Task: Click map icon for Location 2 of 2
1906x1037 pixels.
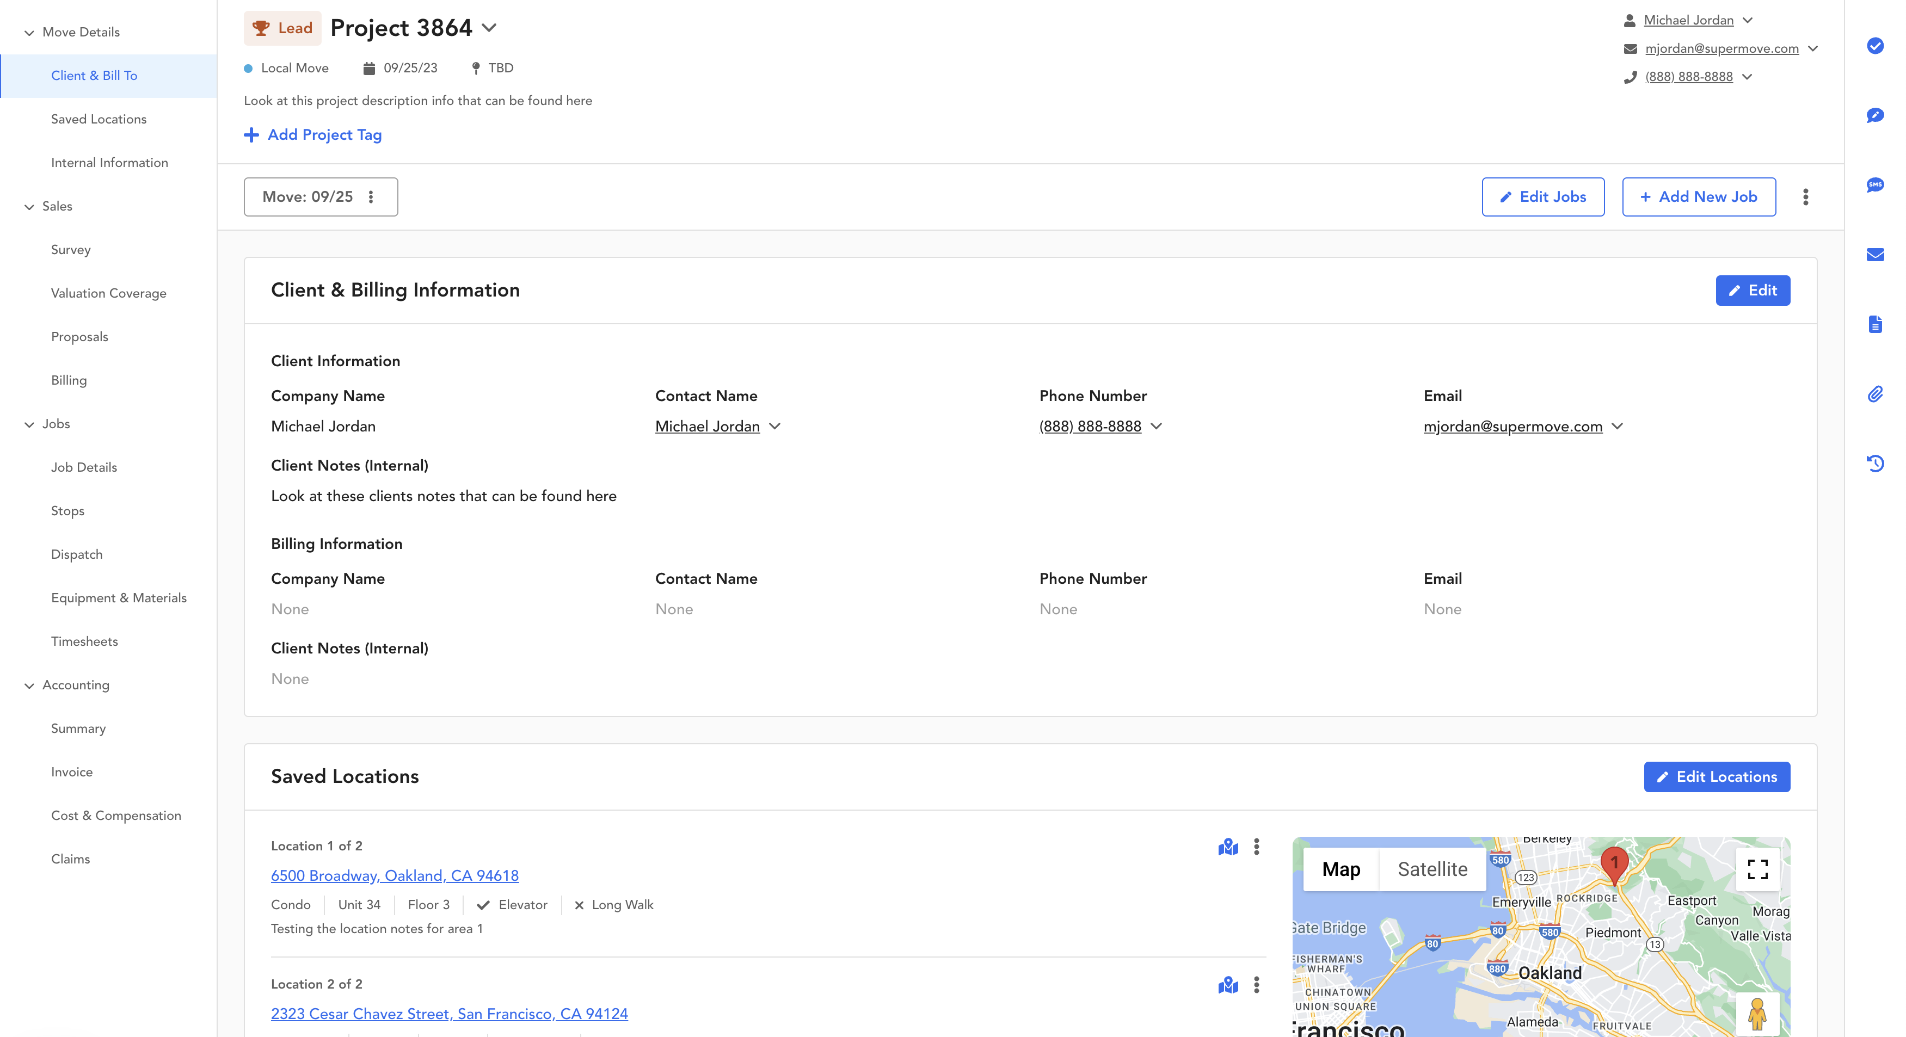Action: coord(1228,985)
